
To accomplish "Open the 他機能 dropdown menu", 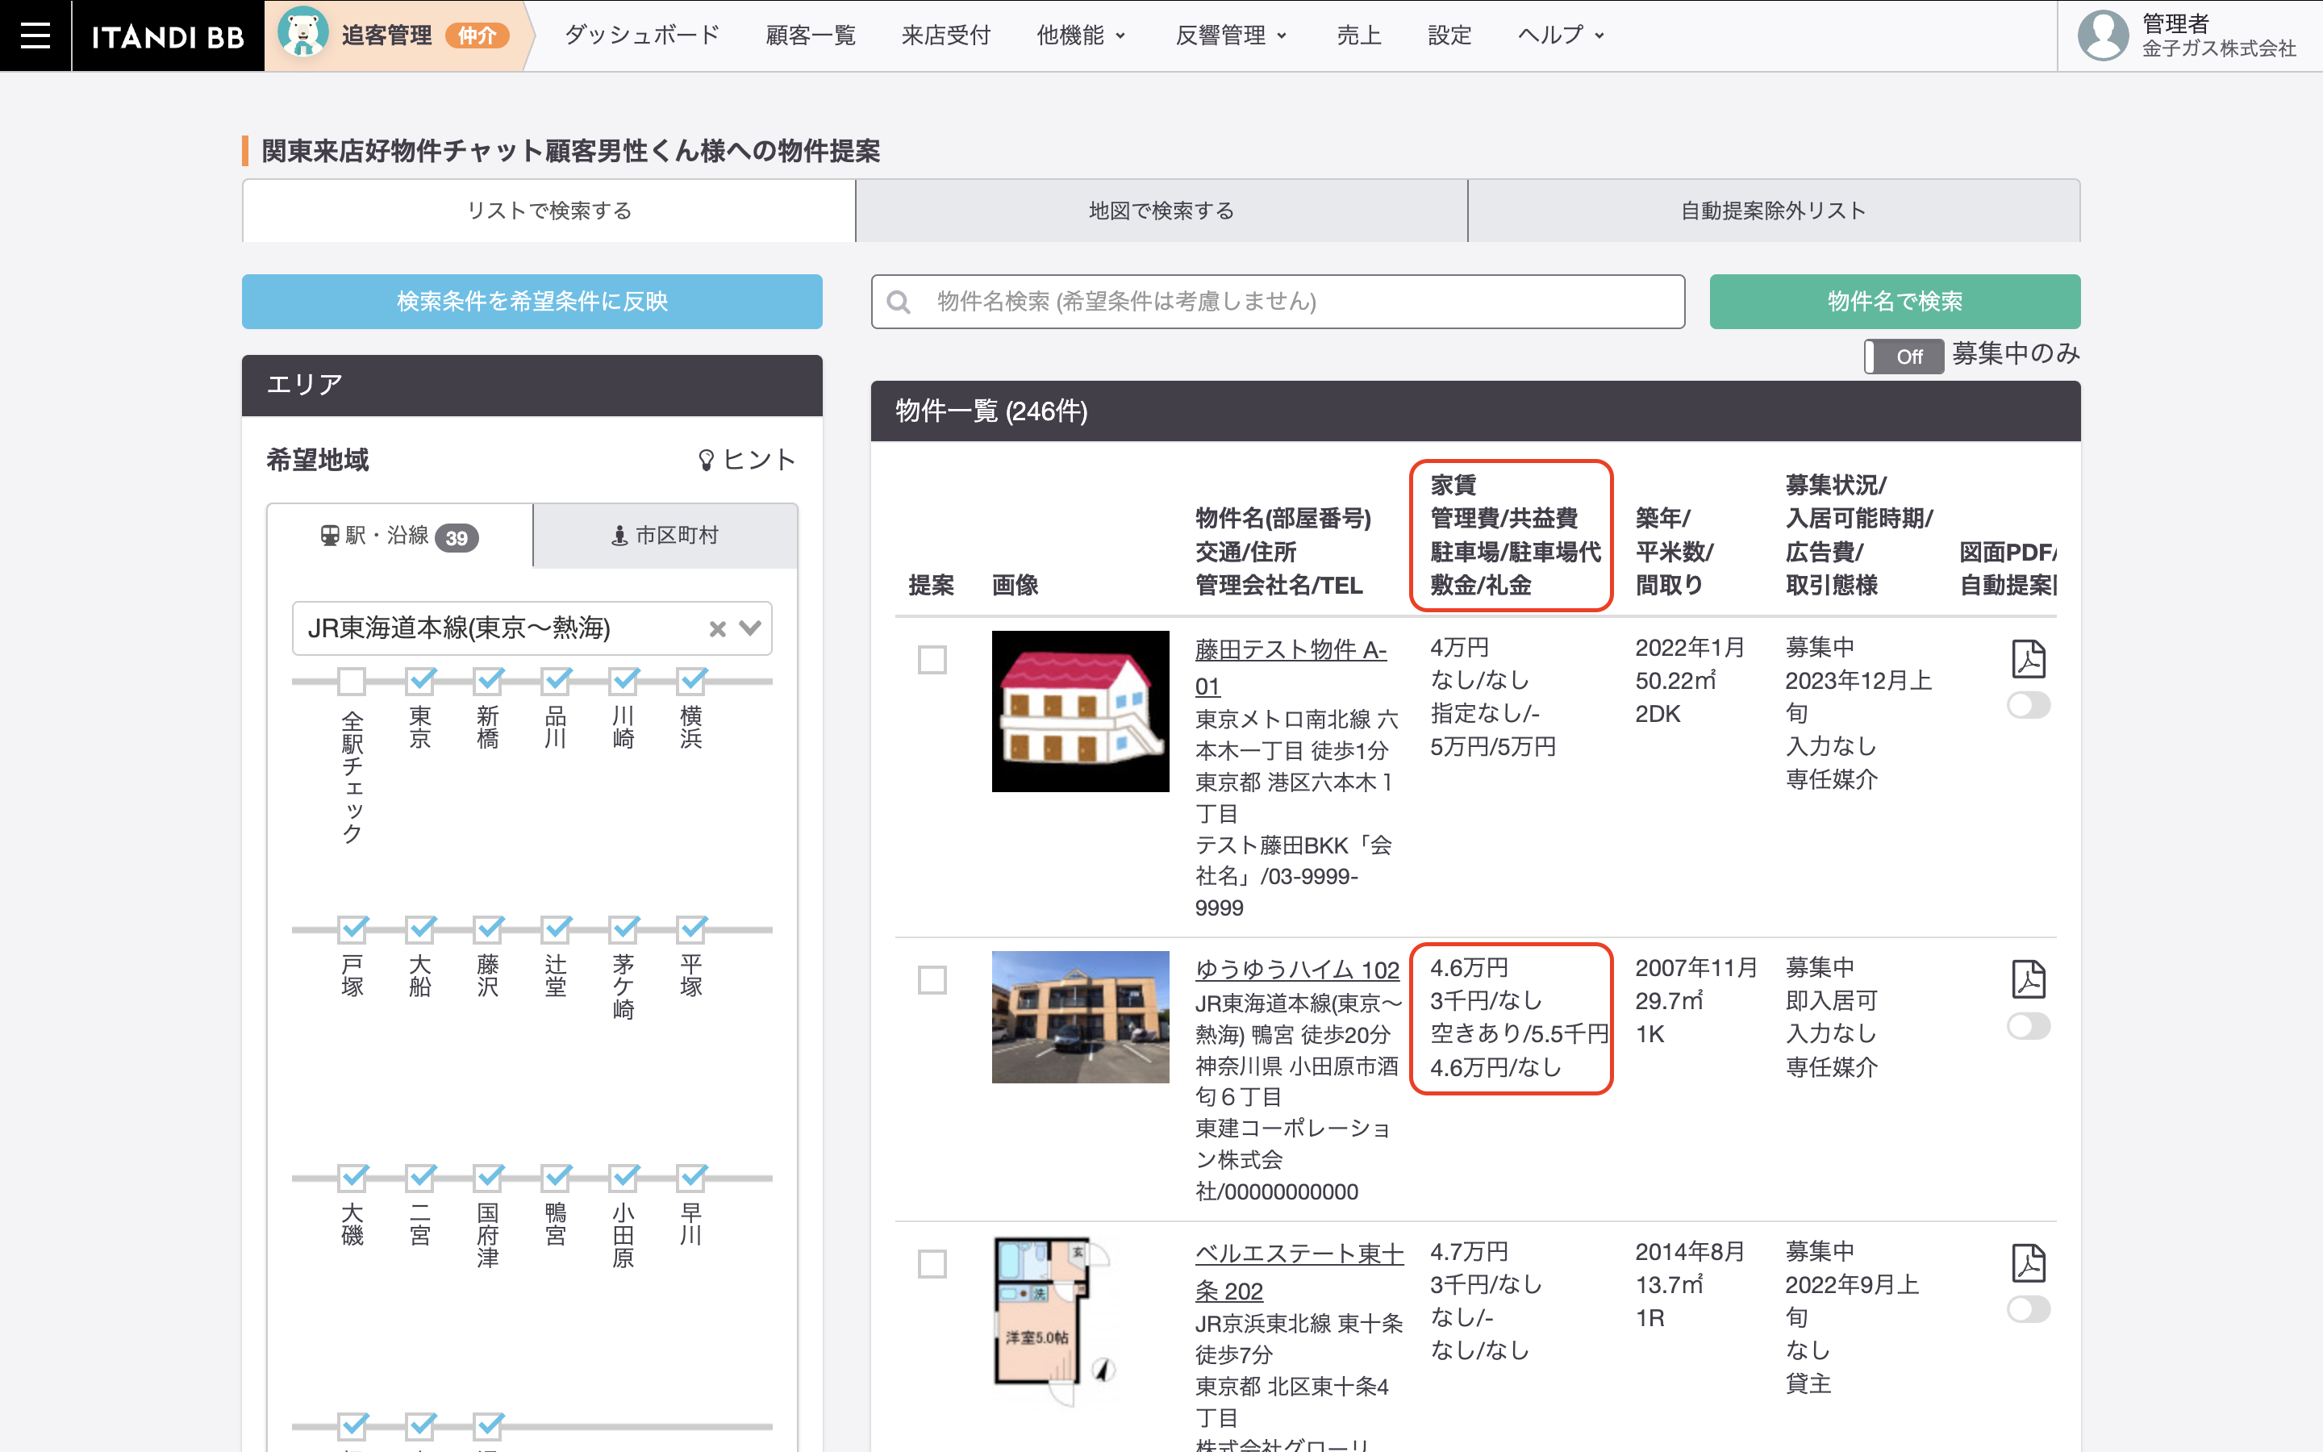I will pos(1080,35).
